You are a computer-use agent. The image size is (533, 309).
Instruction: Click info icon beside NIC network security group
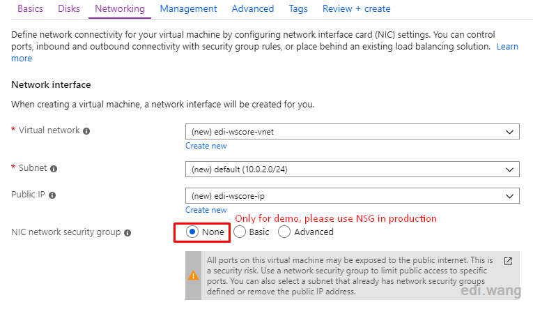point(128,233)
